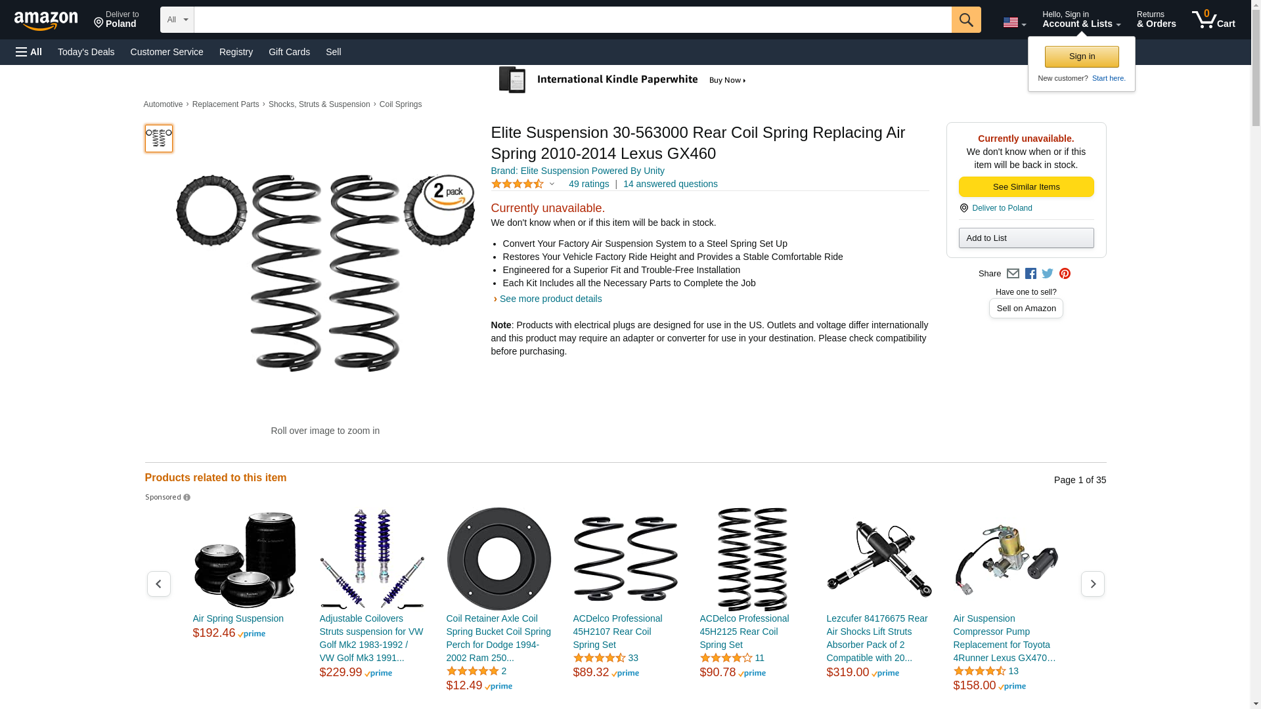The image size is (1261, 709).
Task: Share product via email icon
Action: click(1013, 274)
